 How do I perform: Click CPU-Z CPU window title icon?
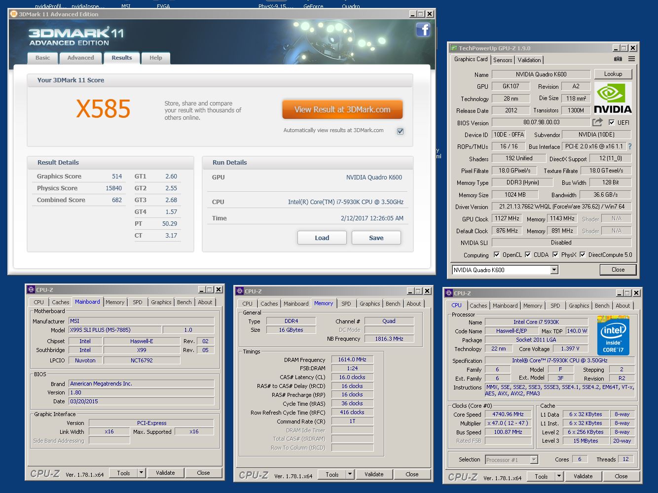coord(448,293)
